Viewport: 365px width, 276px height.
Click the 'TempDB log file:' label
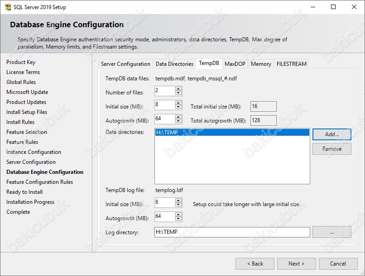tap(125, 190)
